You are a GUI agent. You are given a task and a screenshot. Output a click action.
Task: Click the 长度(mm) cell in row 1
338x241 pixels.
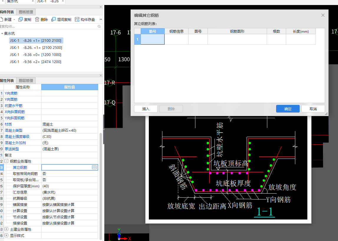coord(301,39)
